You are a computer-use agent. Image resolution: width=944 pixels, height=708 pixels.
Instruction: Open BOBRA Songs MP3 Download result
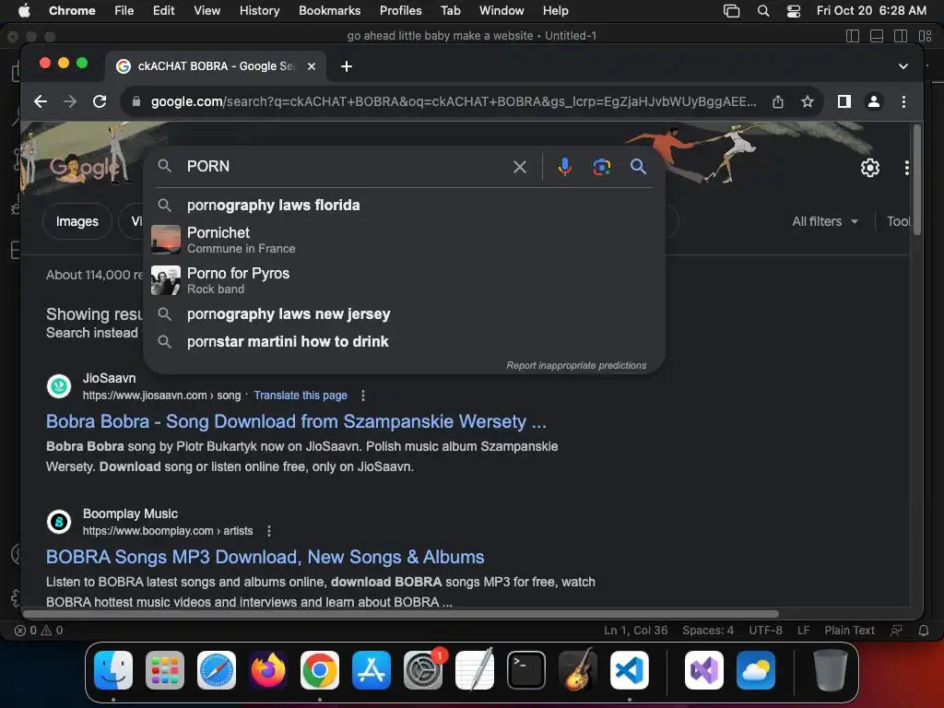tap(265, 557)
